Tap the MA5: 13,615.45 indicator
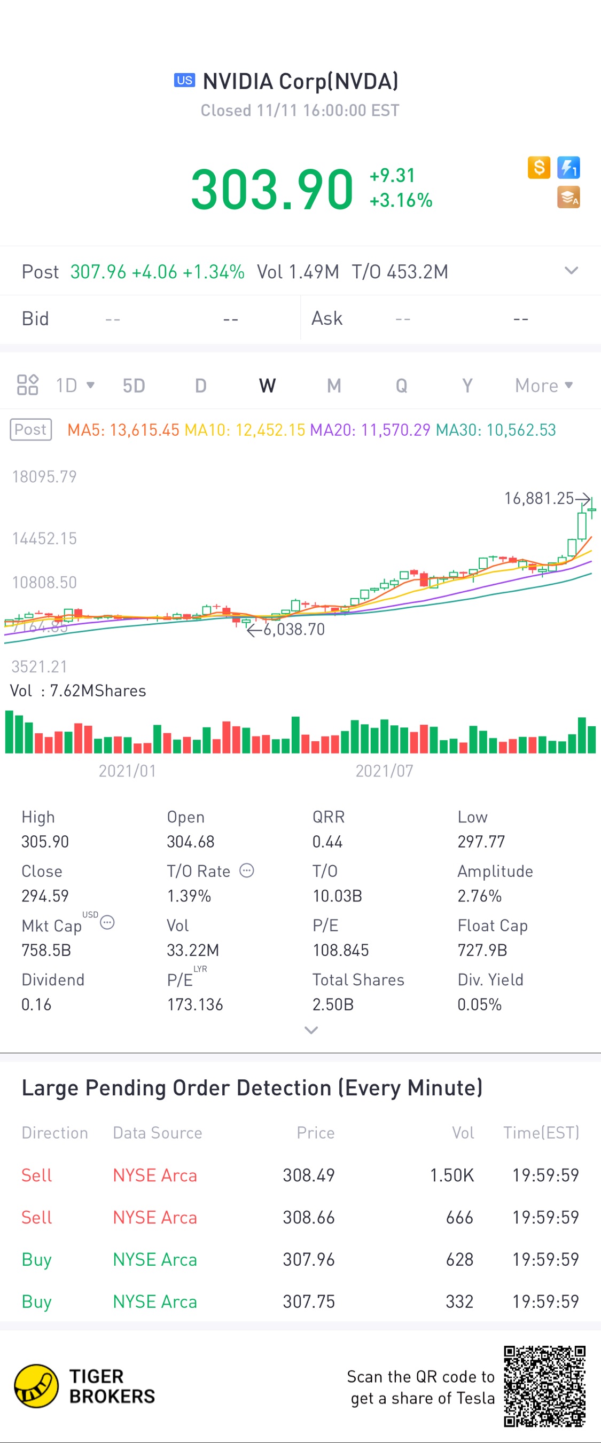The image size is (601, 1443). tap(123, 430)
